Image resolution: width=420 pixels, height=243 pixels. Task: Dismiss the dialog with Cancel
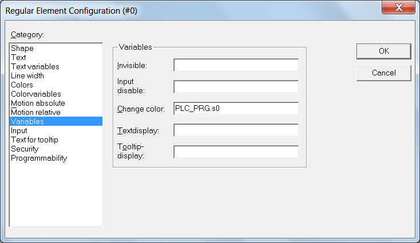click(384, 73)
